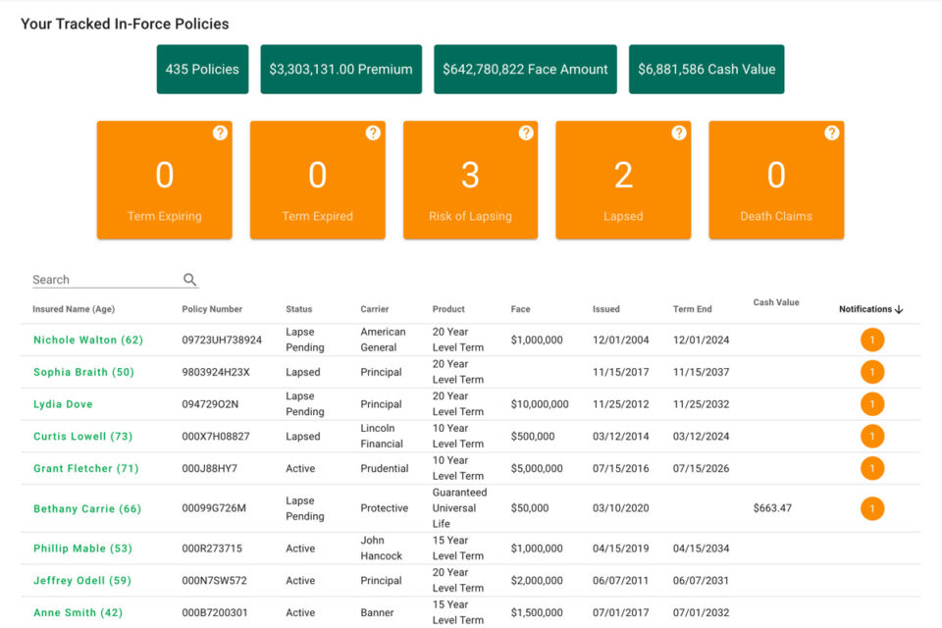Image resolution: width=942 pixels, height=628 pixels.
Task: Click the 435 Policies summary box
Action: pos(202,70)
